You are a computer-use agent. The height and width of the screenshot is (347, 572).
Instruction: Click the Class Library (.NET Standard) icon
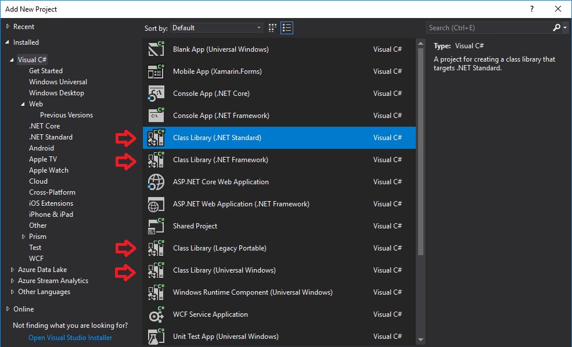click(x=156, y=138)
